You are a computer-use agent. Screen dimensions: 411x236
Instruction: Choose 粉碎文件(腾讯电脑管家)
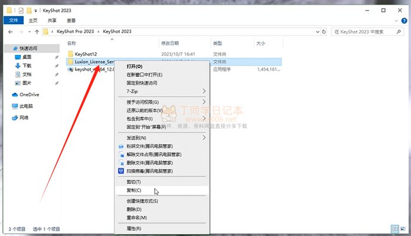point(149,146)
